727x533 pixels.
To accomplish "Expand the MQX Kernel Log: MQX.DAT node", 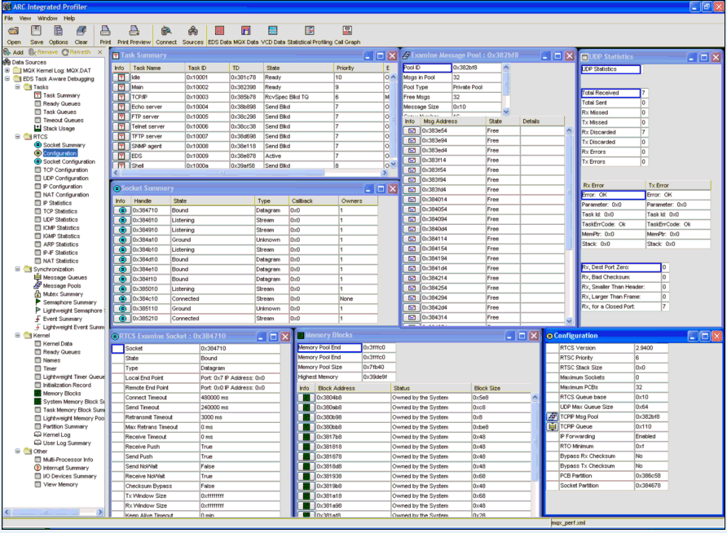I will [x=7, y=70].
